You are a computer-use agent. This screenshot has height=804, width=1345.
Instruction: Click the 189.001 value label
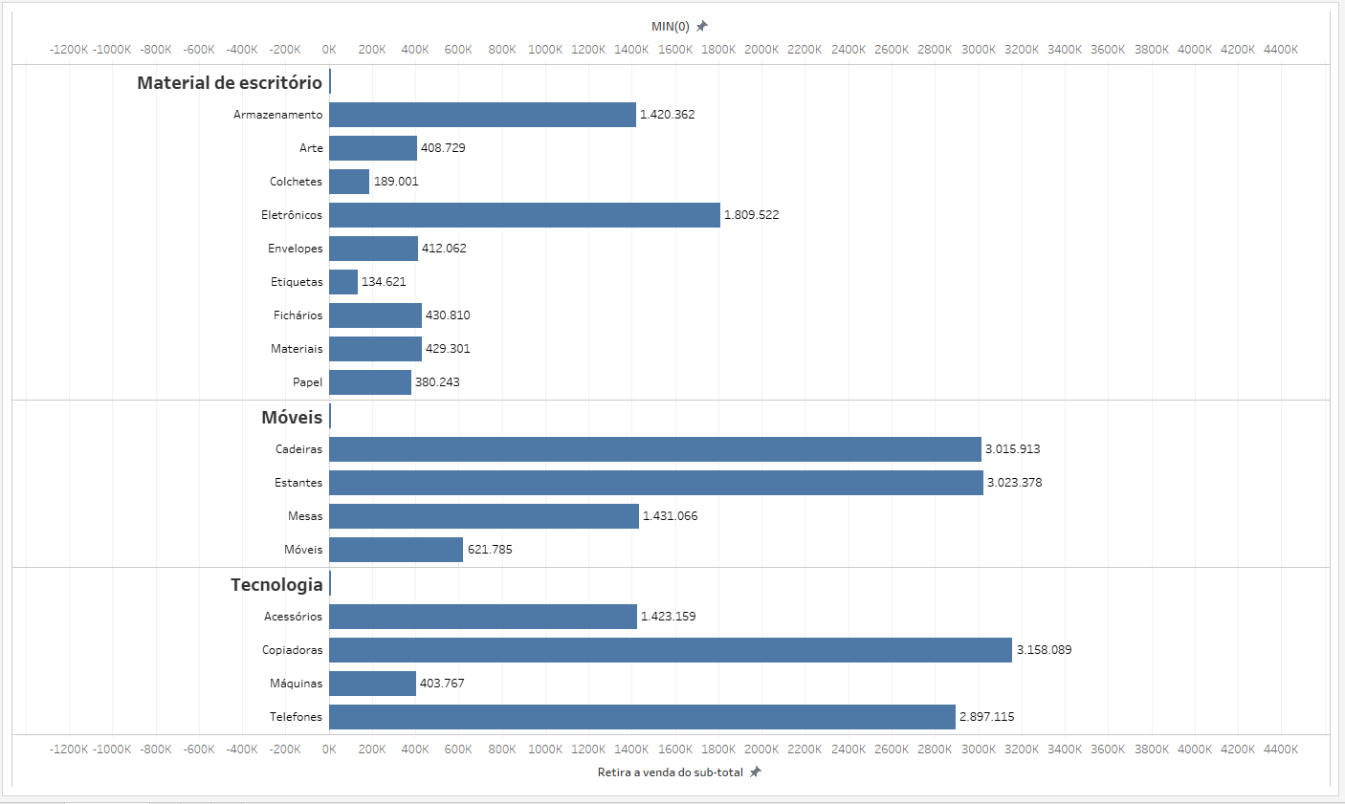click(x=396, y=182)
